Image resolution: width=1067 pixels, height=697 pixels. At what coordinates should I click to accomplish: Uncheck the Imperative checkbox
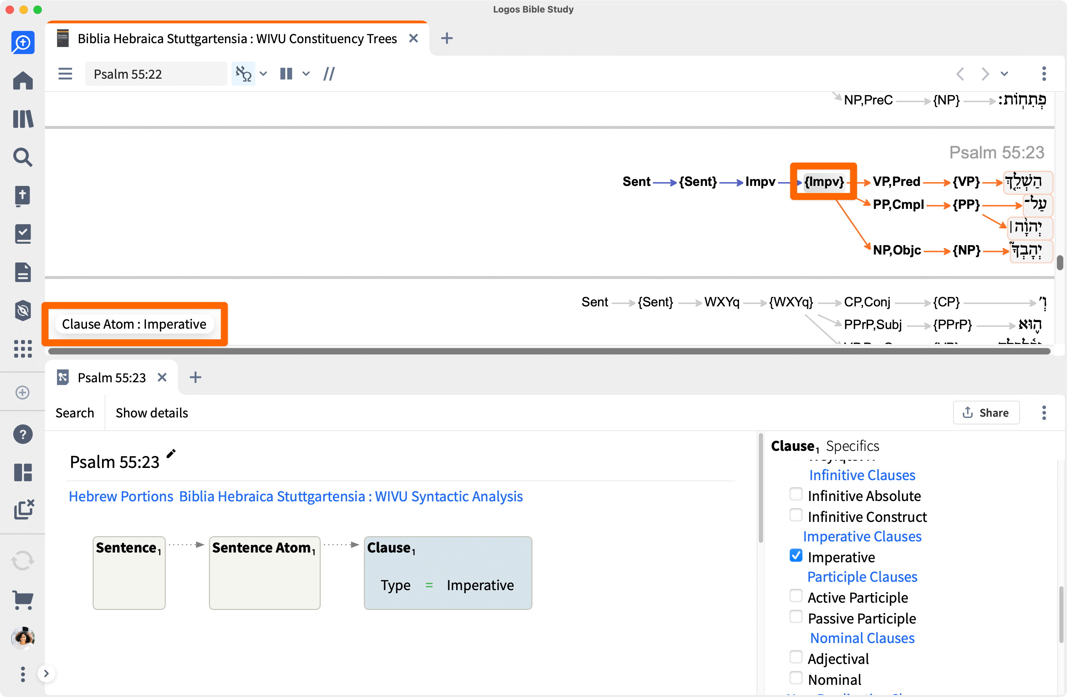(x=796, y=556)
